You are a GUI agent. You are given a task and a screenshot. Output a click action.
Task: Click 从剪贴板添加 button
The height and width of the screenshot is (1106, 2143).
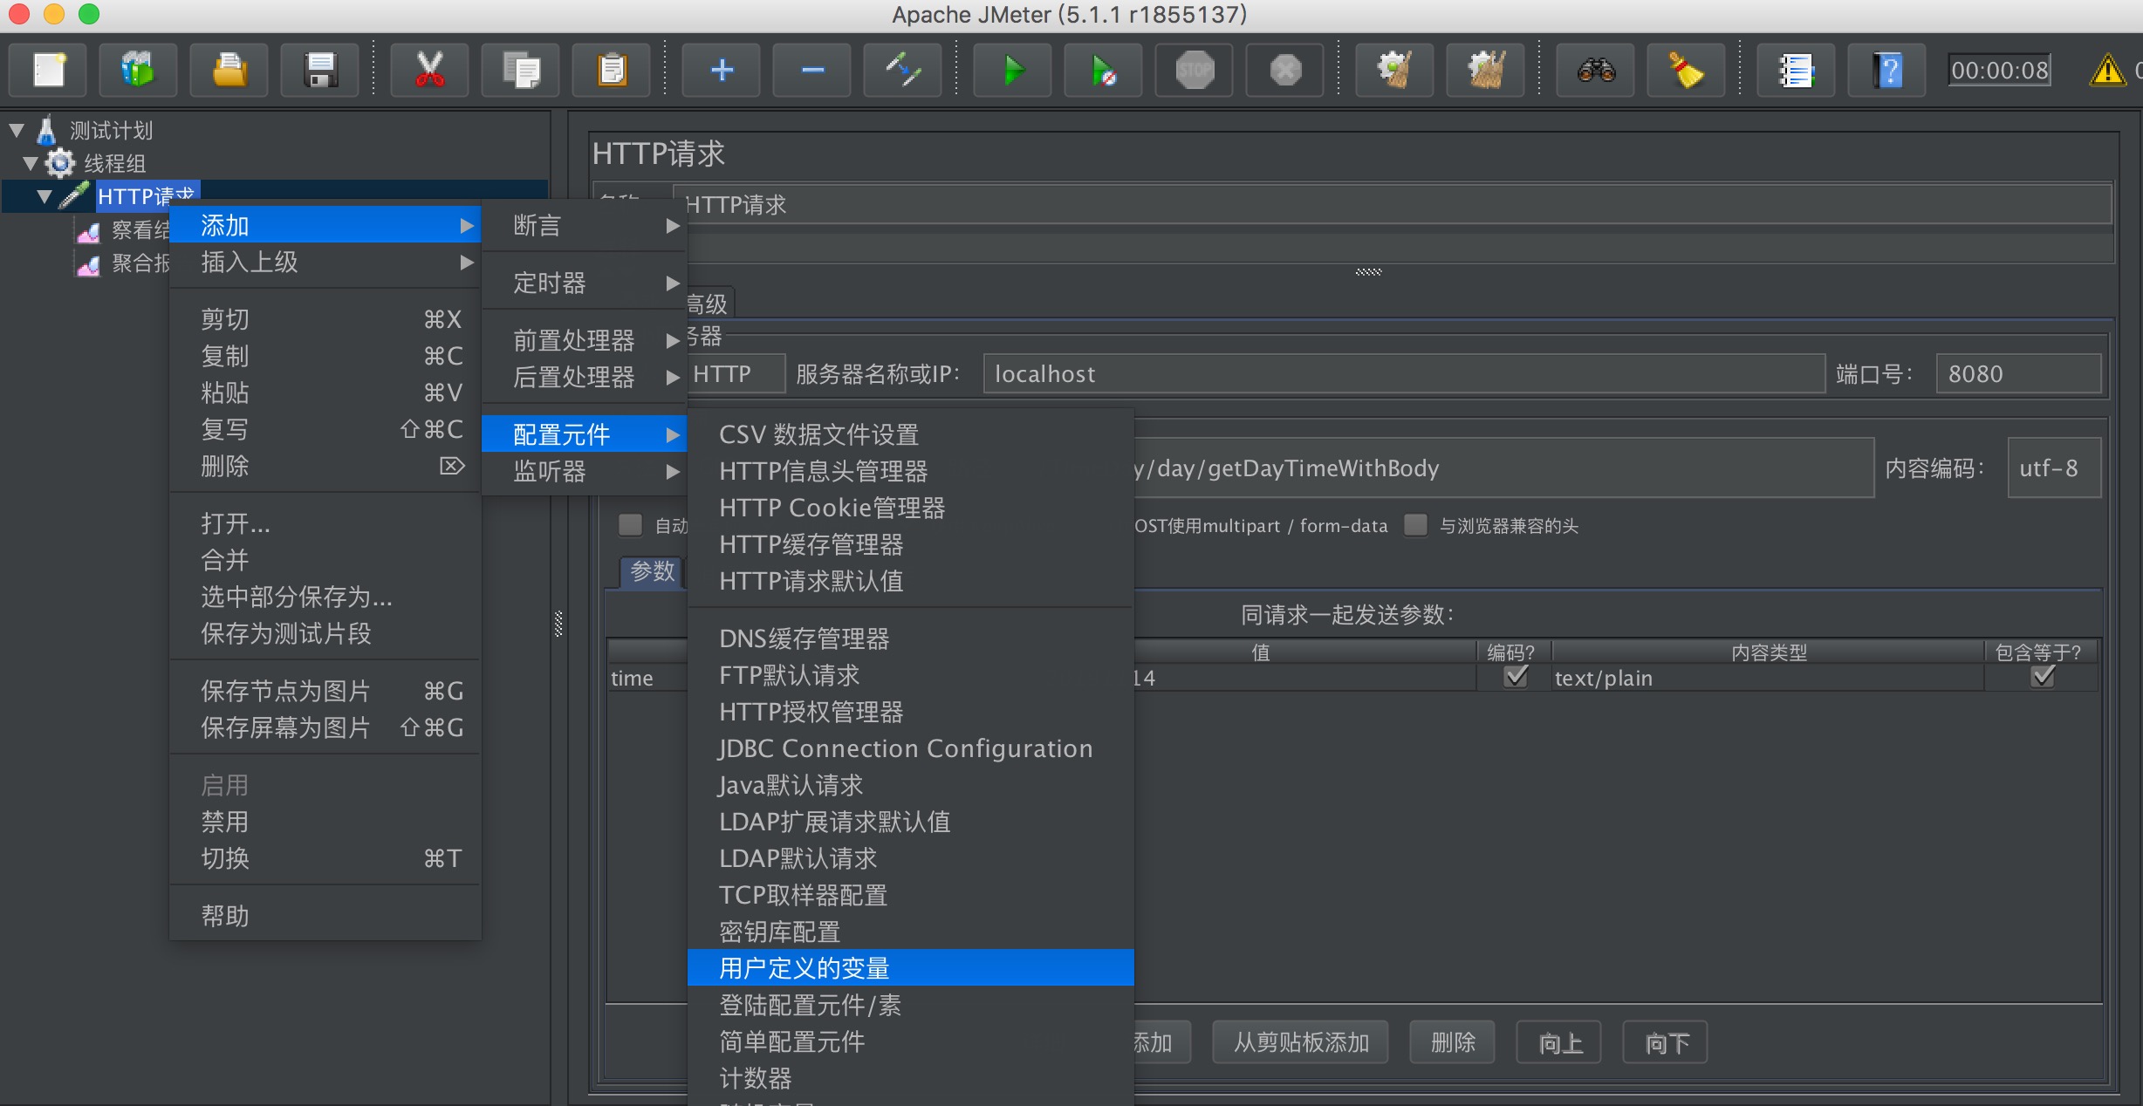[1300, 1042]
